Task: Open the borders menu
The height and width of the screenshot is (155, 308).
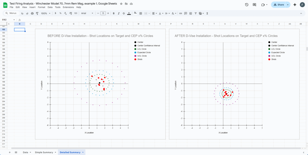Action: coord(141,13)
